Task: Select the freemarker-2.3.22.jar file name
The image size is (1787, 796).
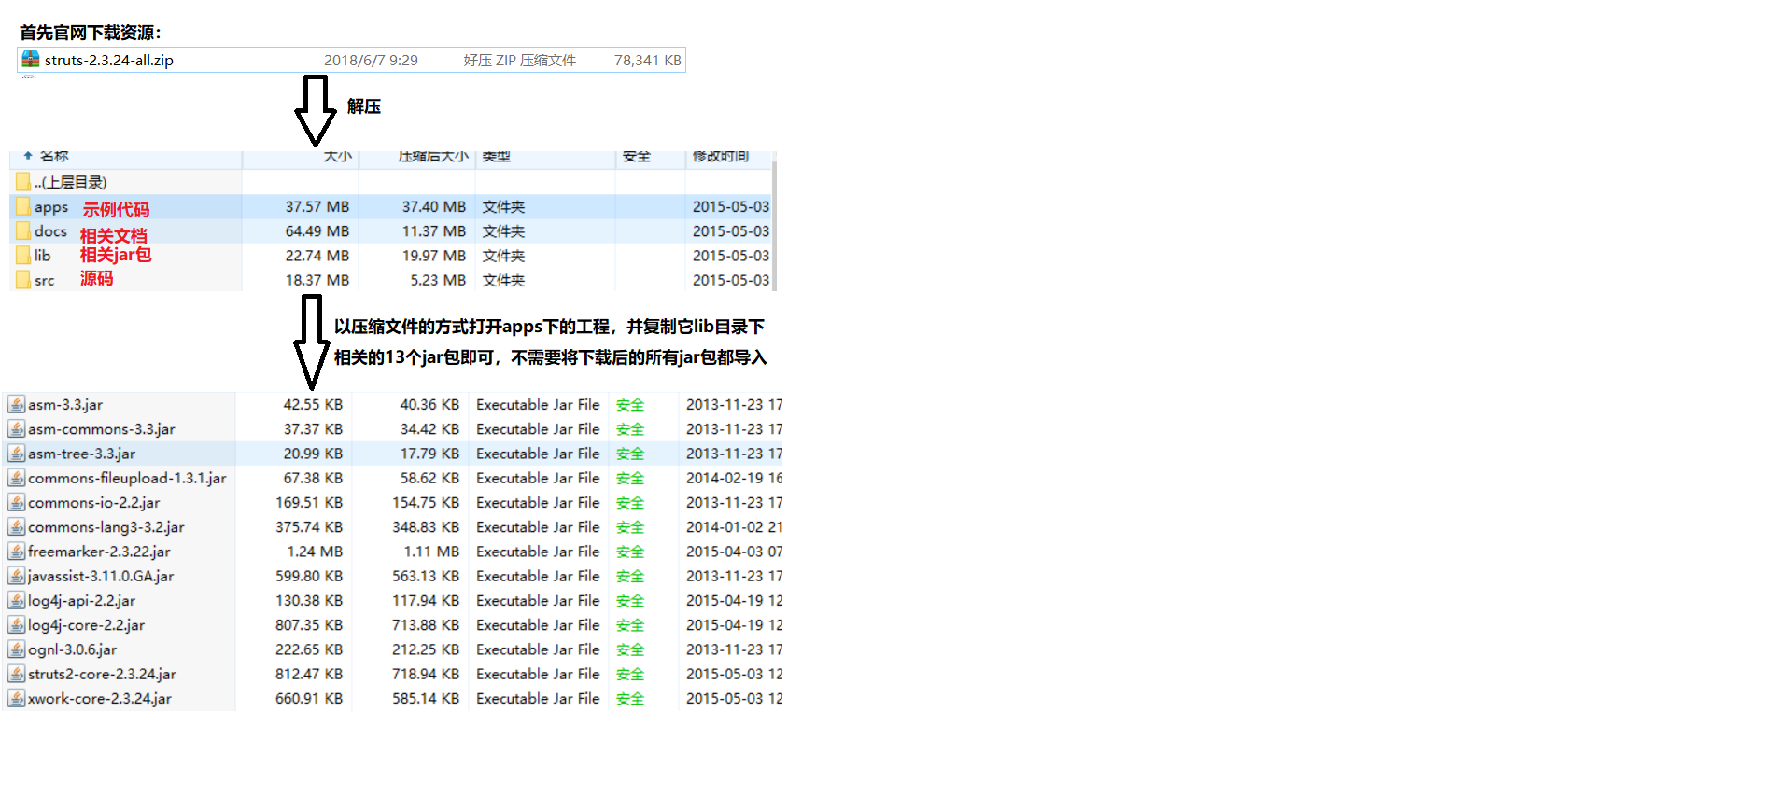Action: coord(99,552)
